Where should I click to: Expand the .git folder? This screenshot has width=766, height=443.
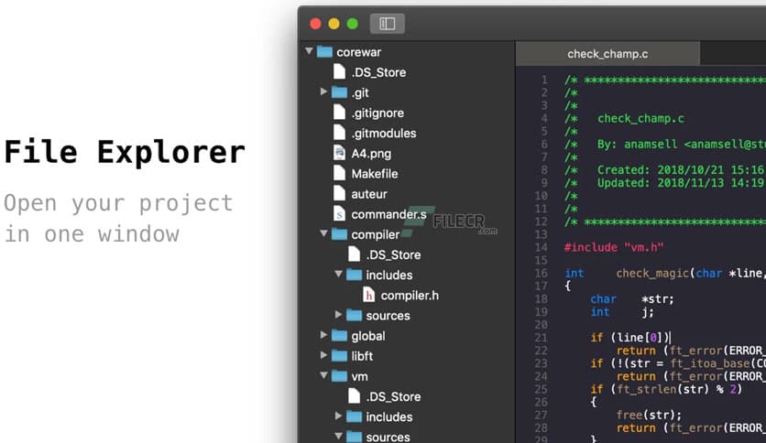click(x=324, y=92)
